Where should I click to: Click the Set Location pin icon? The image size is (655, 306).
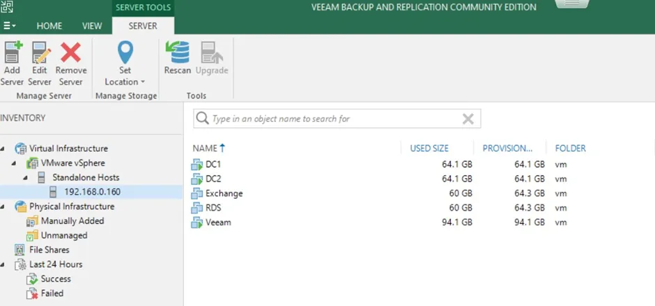click(x=125, y=53)
